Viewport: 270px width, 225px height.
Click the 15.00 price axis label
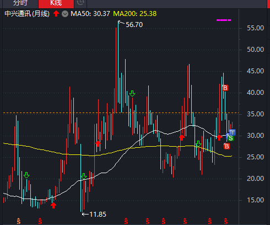click(x=255, y=200)
